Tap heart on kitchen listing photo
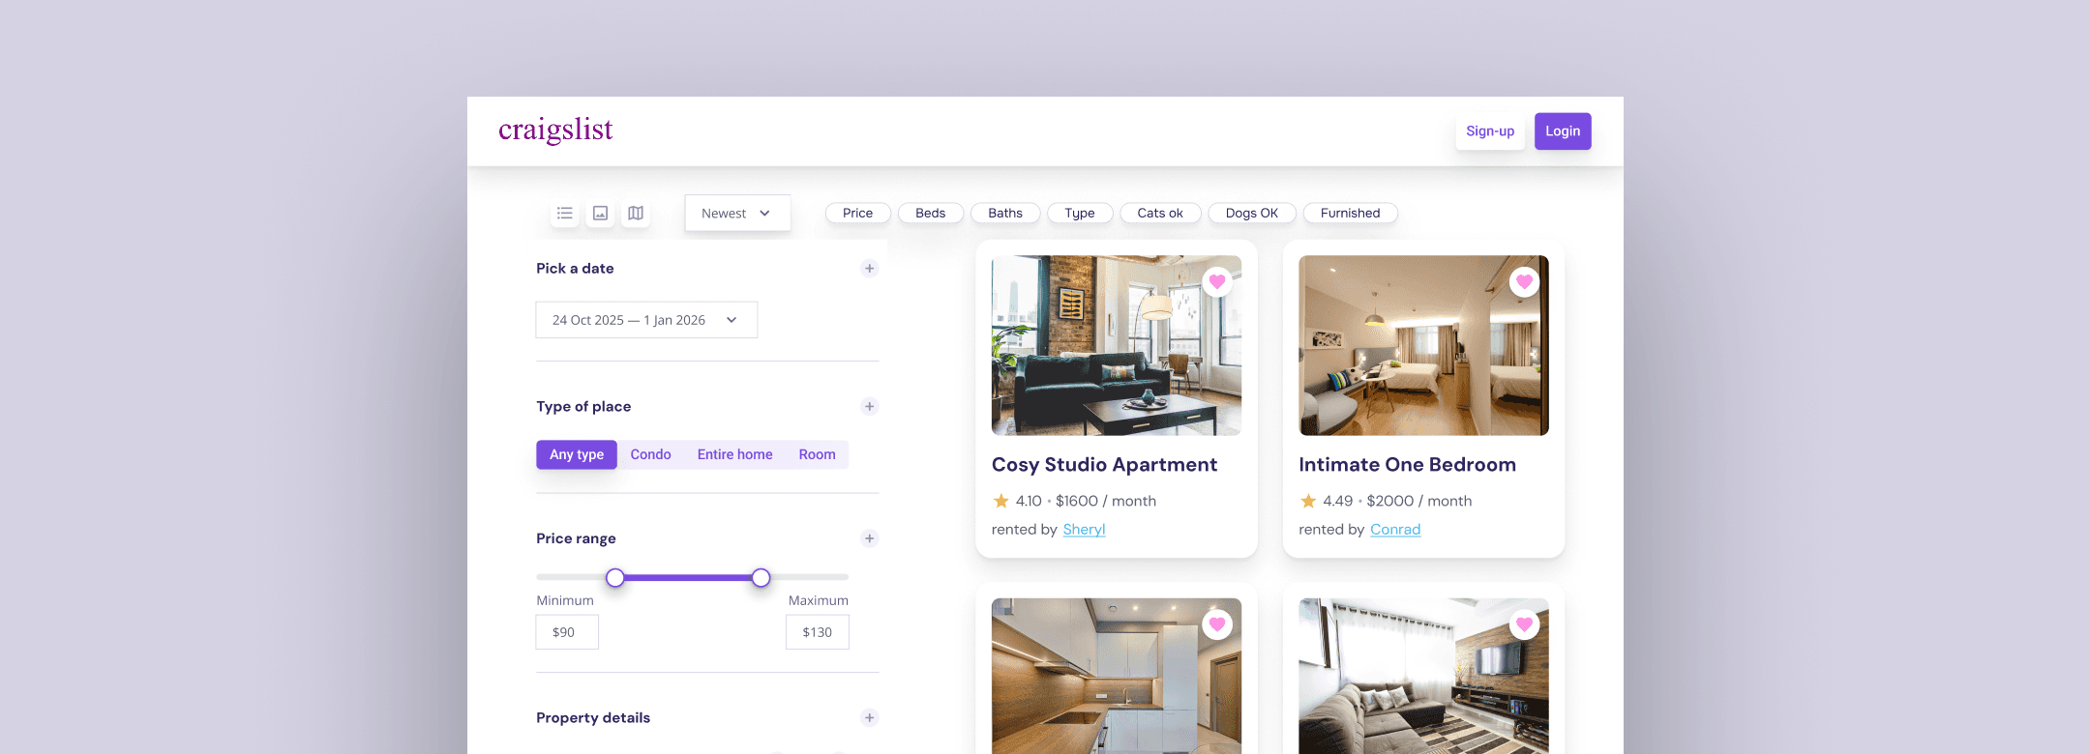 [1217, 623]
